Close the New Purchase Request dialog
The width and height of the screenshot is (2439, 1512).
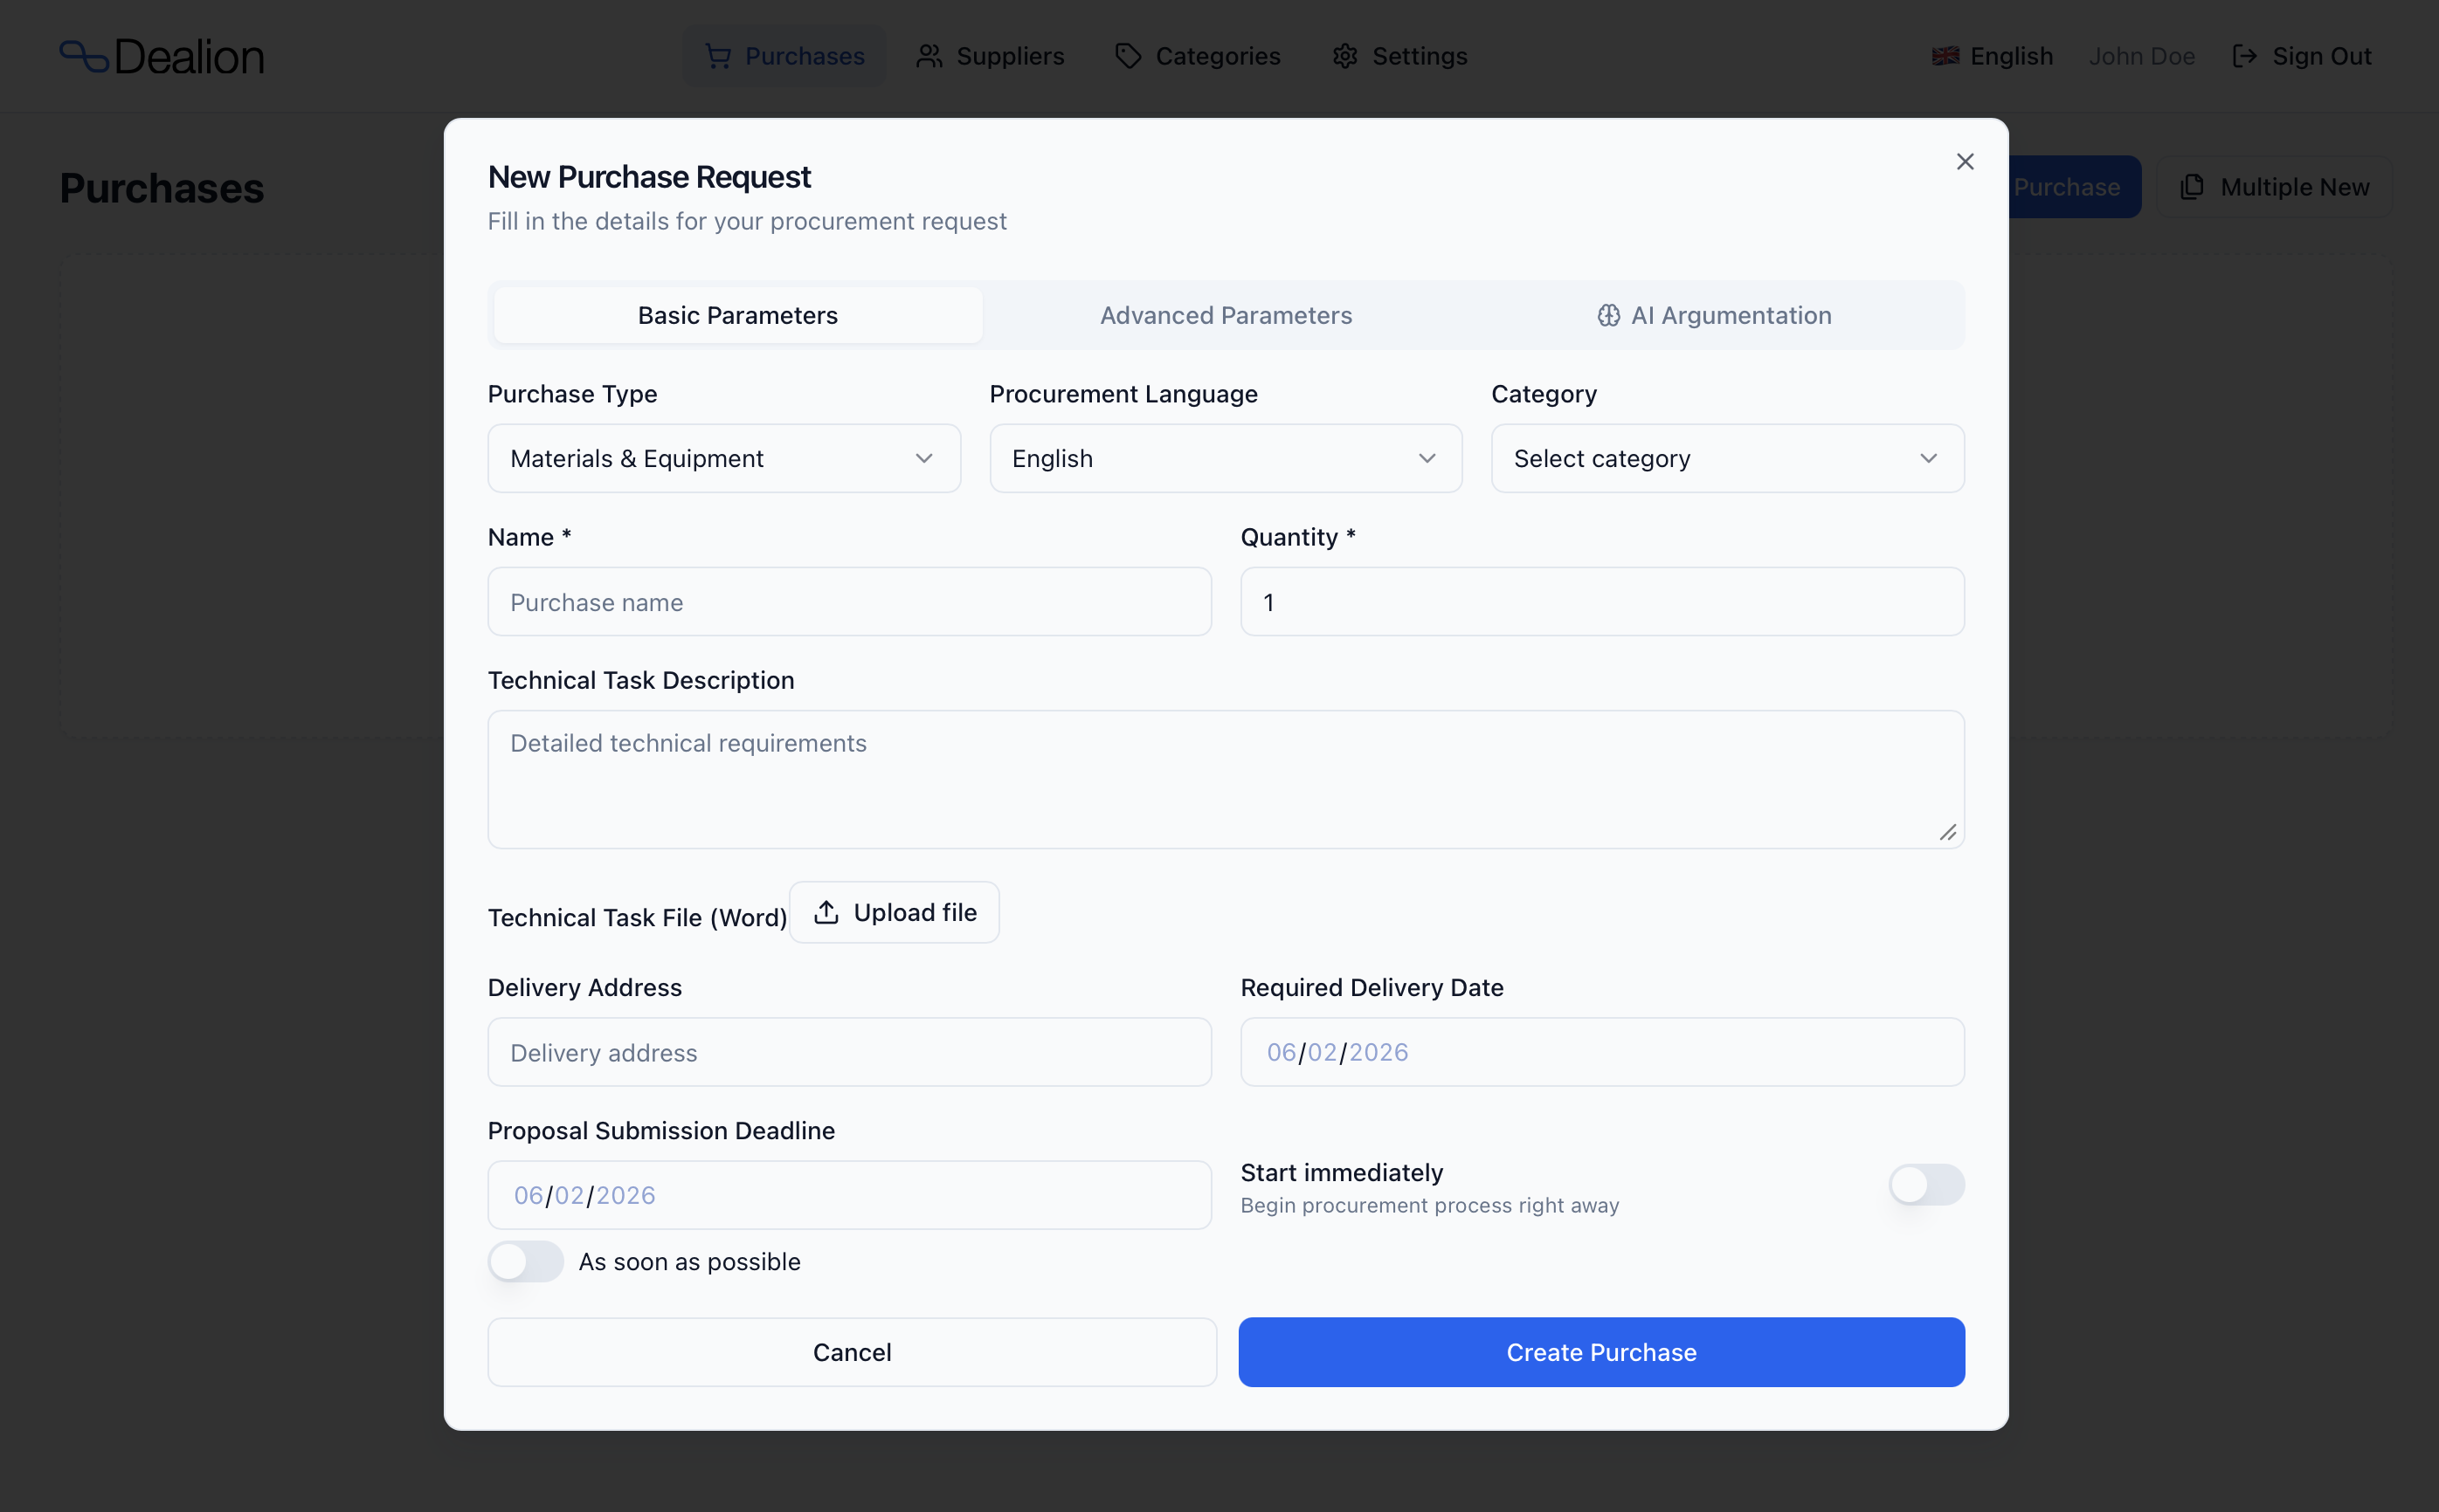click(x=1964, y=161)
